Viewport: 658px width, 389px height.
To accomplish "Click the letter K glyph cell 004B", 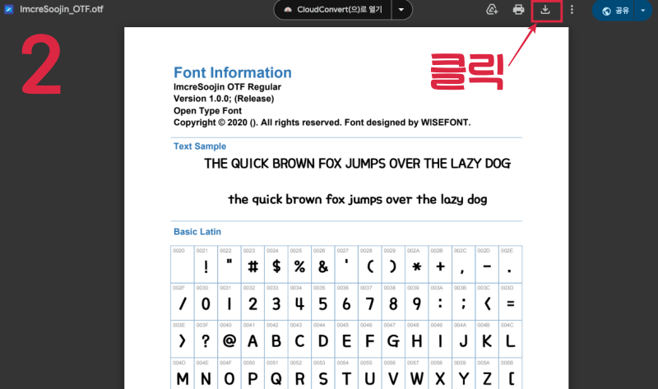I will (x=487, y=339).
